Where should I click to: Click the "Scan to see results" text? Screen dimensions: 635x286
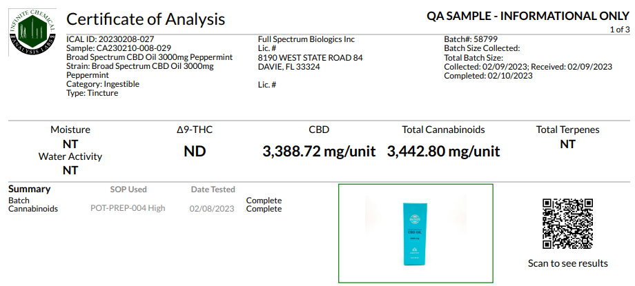pyautogui.click(x=567, y=263)
